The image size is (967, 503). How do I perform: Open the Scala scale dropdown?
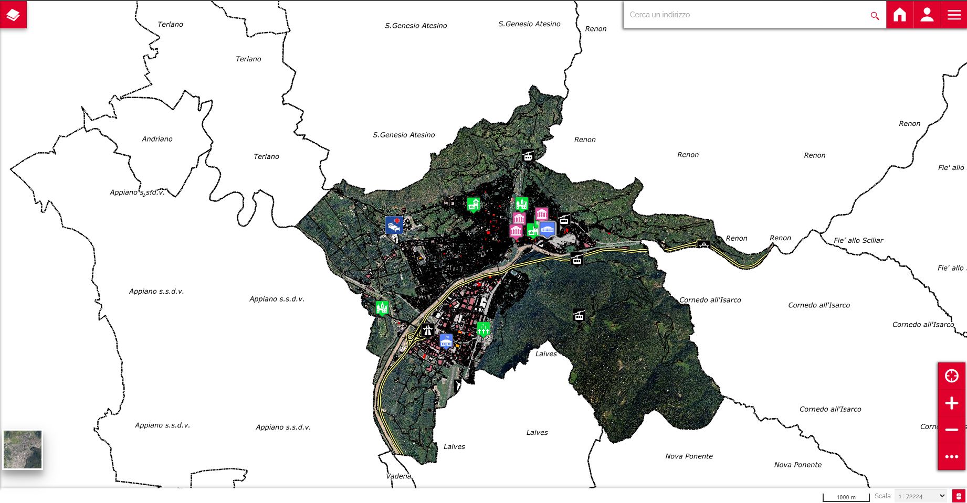tap(921, 496)
